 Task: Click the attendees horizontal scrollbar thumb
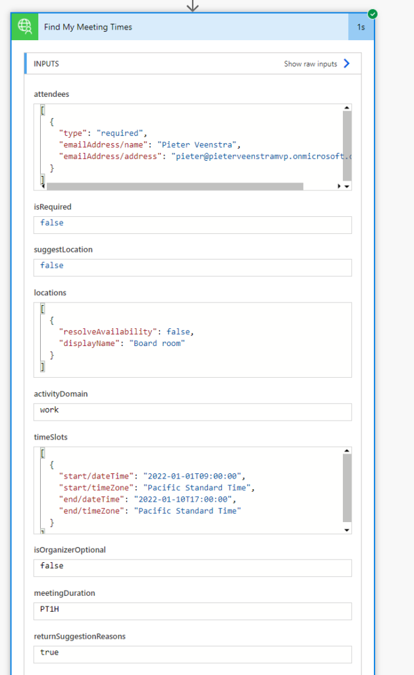pyautogui.click(x=175, y=187)
